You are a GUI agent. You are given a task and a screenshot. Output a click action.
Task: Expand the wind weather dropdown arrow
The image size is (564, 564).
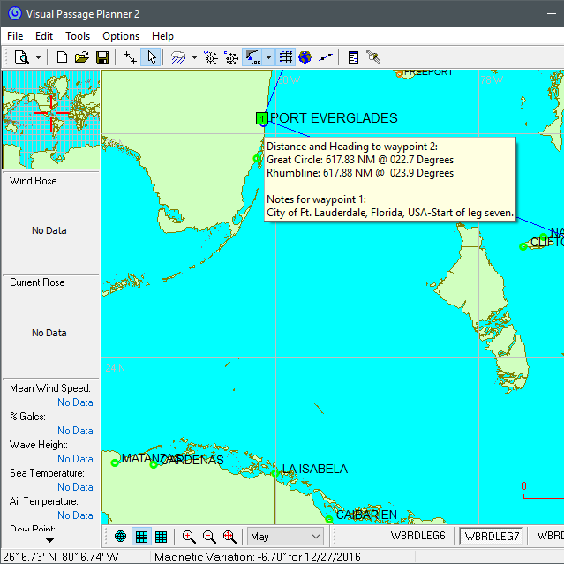[x=194, y=56]
